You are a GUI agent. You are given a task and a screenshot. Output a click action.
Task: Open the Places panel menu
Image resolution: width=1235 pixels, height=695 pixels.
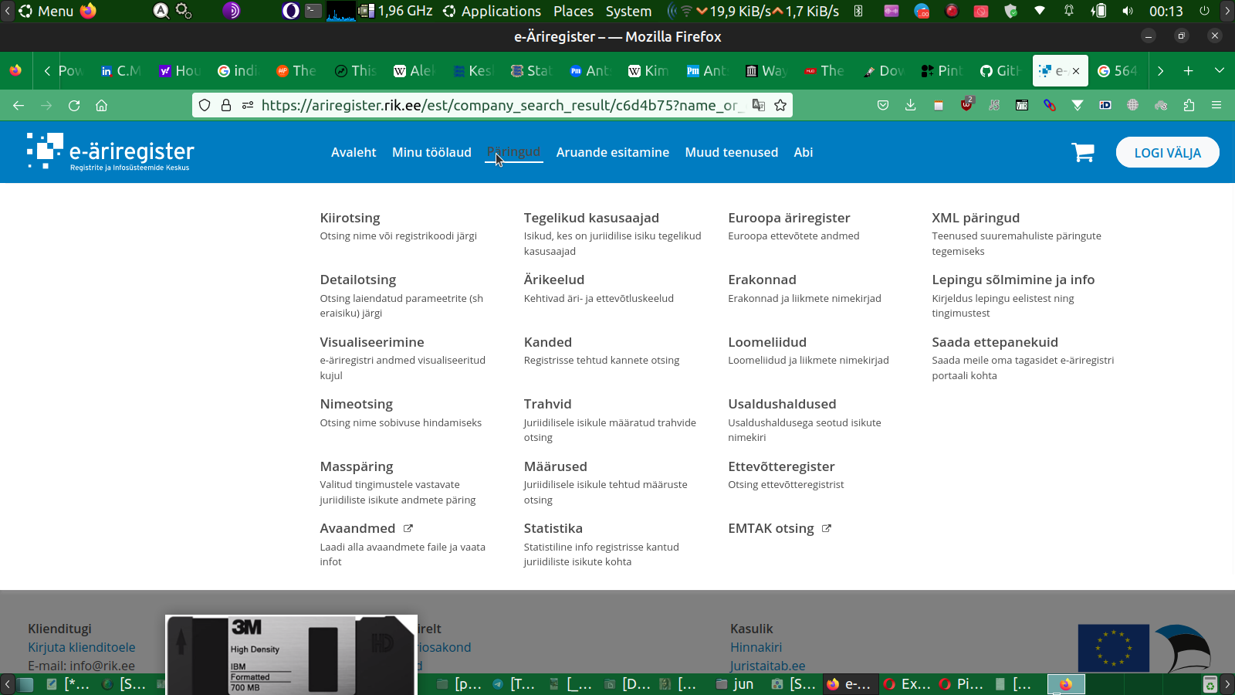click(574, 11)
